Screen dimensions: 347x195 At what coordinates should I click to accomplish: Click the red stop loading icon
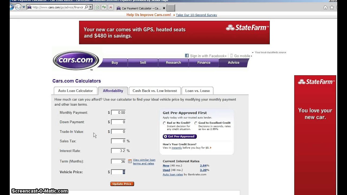point(111,7)
